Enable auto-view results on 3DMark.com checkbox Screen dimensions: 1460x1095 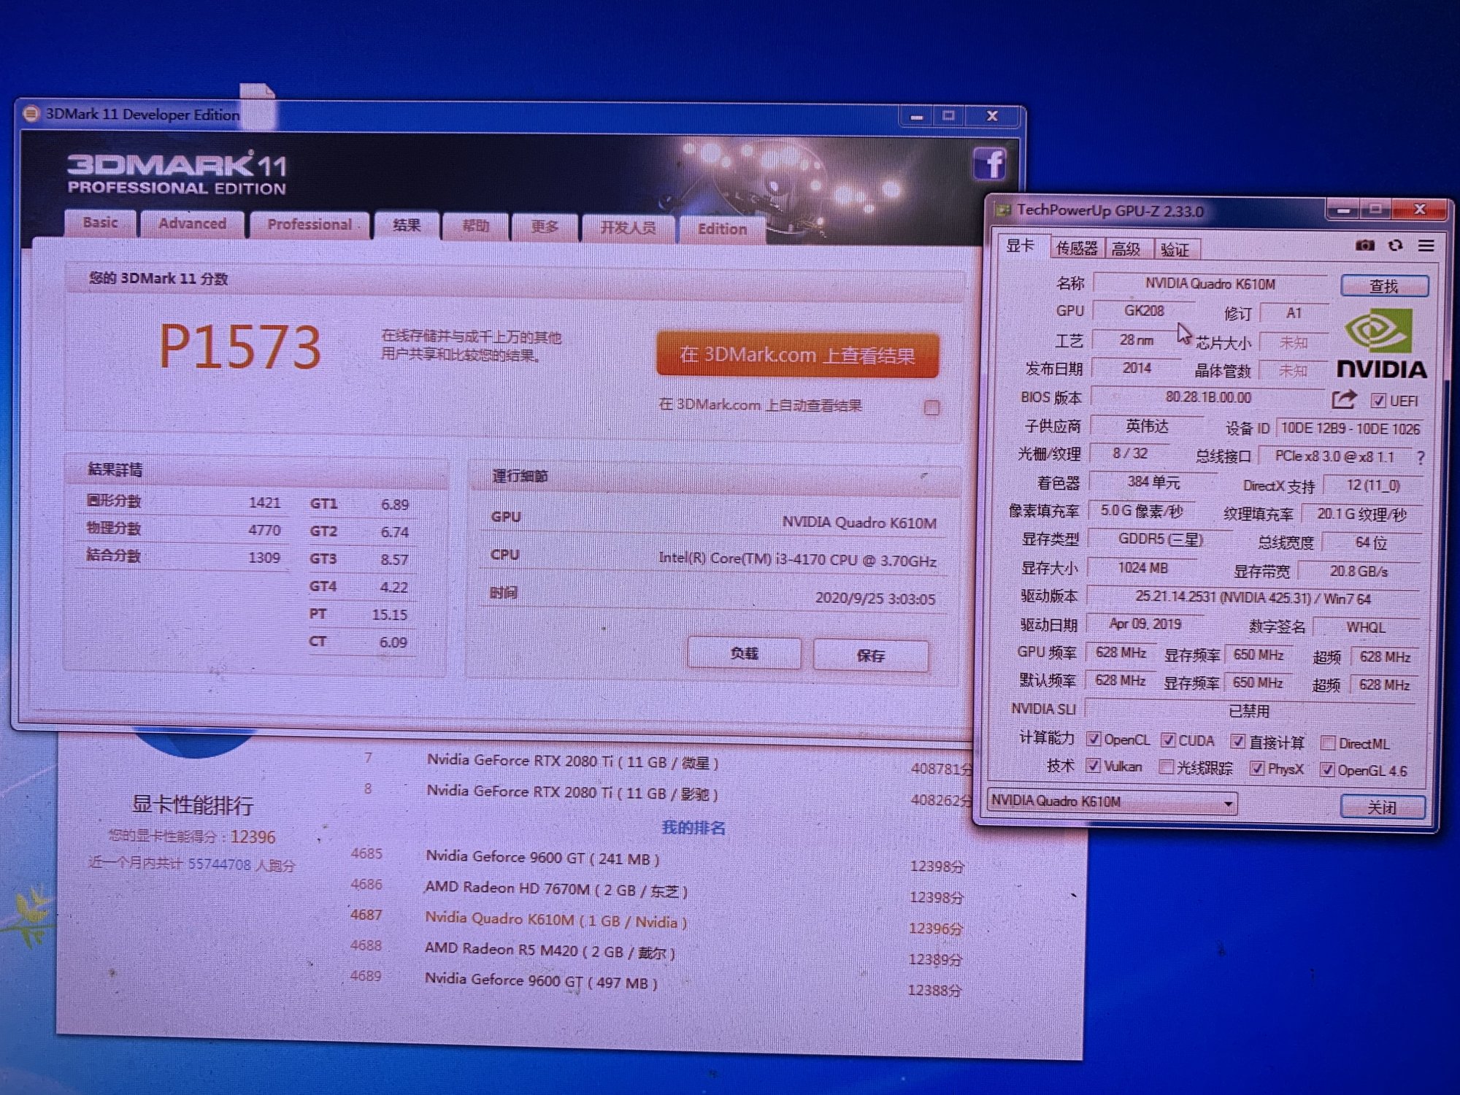931,407
